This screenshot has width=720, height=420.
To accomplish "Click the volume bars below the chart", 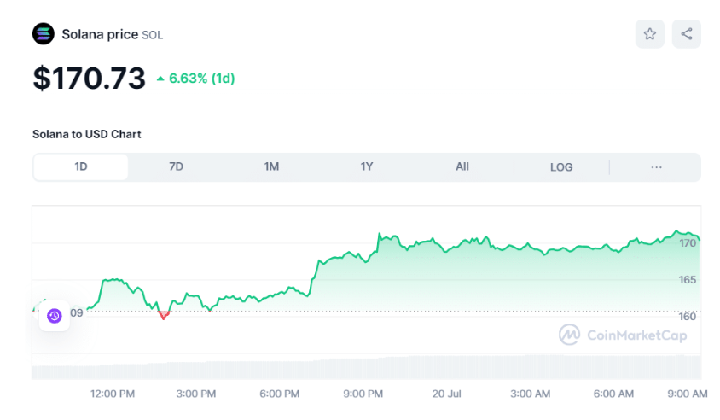I will pyautogui.click(x=367, y=368).
